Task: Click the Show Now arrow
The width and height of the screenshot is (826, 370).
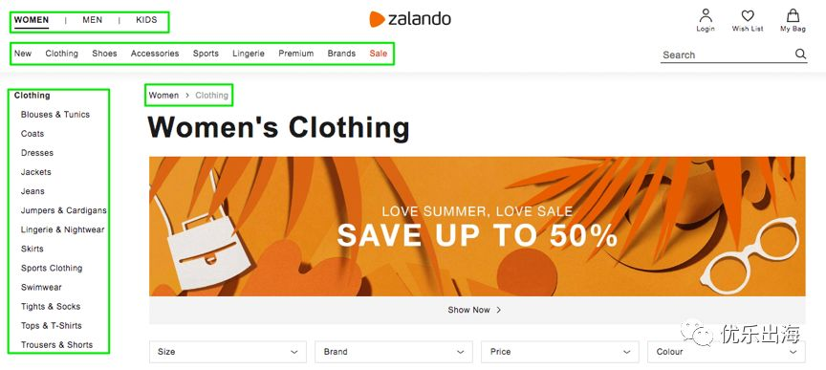Action: tap(498, 310)
